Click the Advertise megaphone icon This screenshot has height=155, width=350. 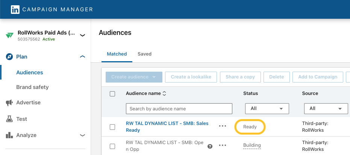[9, 102]
